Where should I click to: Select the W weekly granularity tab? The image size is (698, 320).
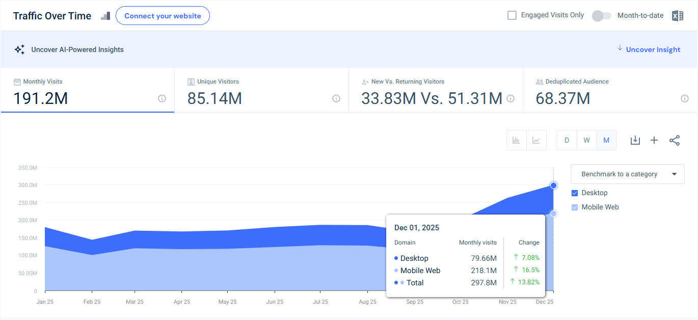[x=586, y=140]
